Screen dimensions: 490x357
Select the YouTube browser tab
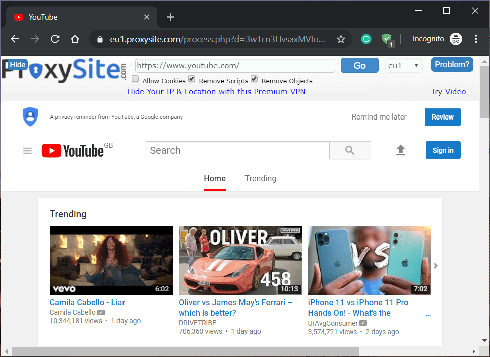coord(81,17)
